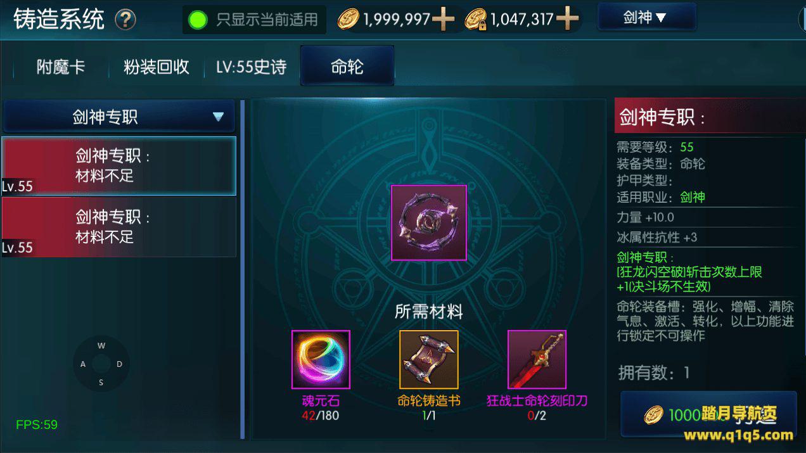Click the plus icon beside 1,999,997 gold
The width and height of the screenshot is (806, 453).
pos(443,20)
